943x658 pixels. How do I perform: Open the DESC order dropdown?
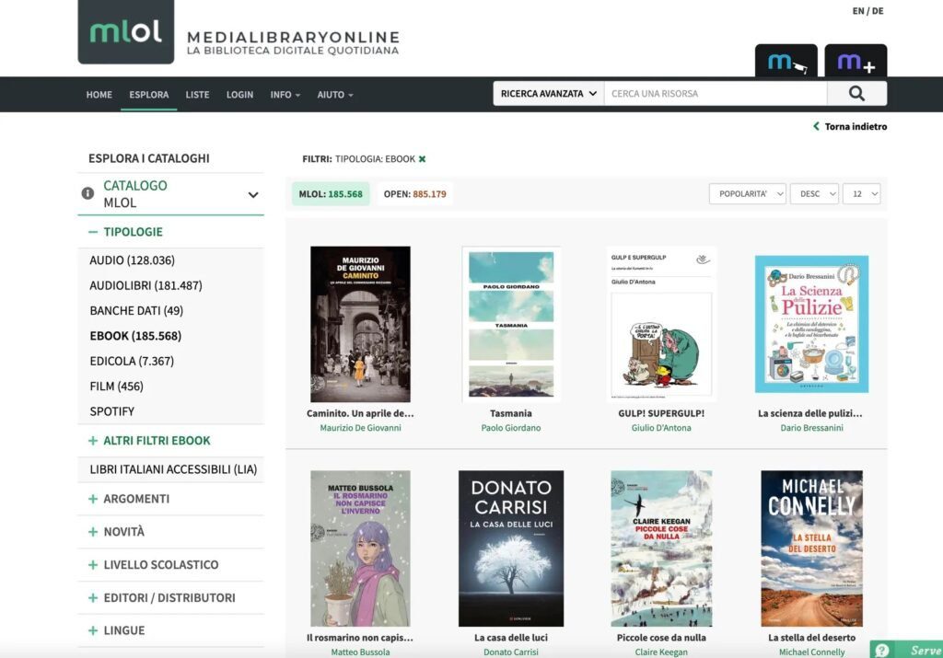(x=815, y=193)
